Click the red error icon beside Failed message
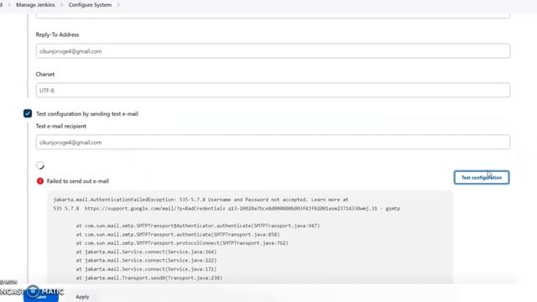 coord(40,181)
